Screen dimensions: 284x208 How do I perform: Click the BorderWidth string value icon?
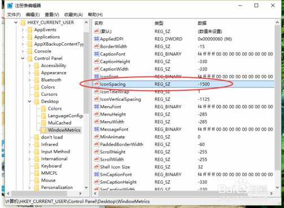97,46
